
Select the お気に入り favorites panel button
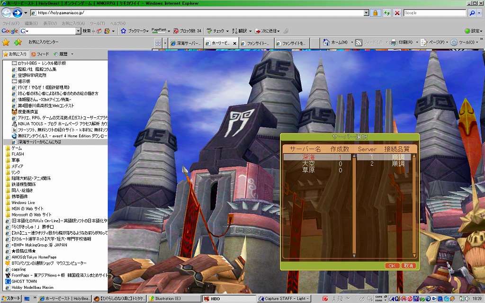15,54
